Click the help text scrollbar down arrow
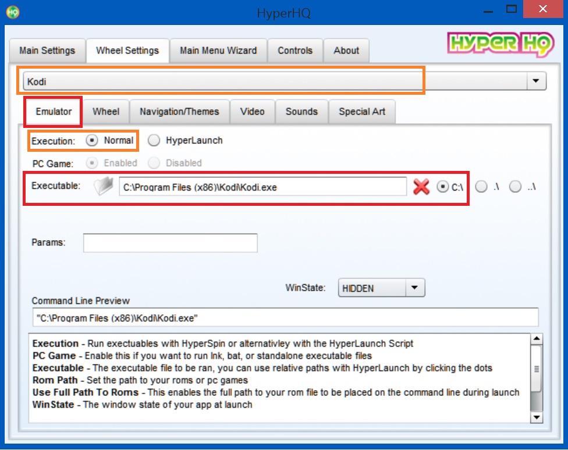Viewport: 568px width, 450px height. (537, 417)
